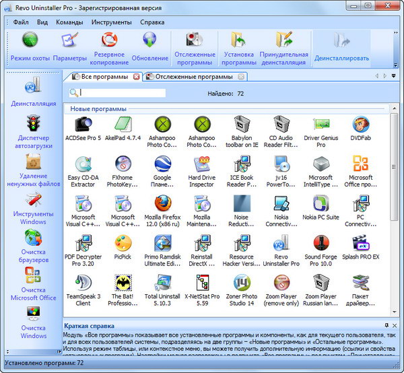This screenshot has height=373, width=404.
Task: Open the tab list dropdown arrow
Action: pos(393,76)
